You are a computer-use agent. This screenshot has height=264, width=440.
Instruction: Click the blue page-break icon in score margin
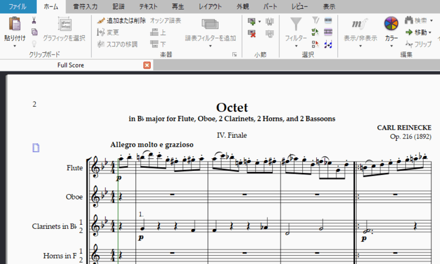click(x=36, y=148)
